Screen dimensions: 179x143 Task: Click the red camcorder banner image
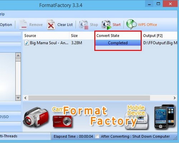[36, 117]
